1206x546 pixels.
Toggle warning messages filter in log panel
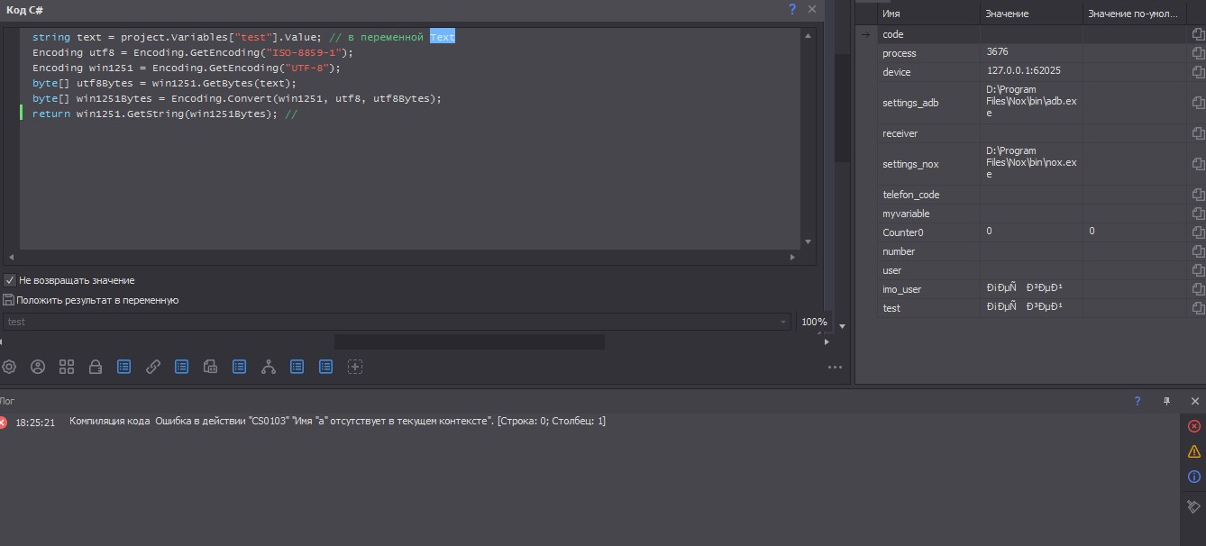[1194, 451]
